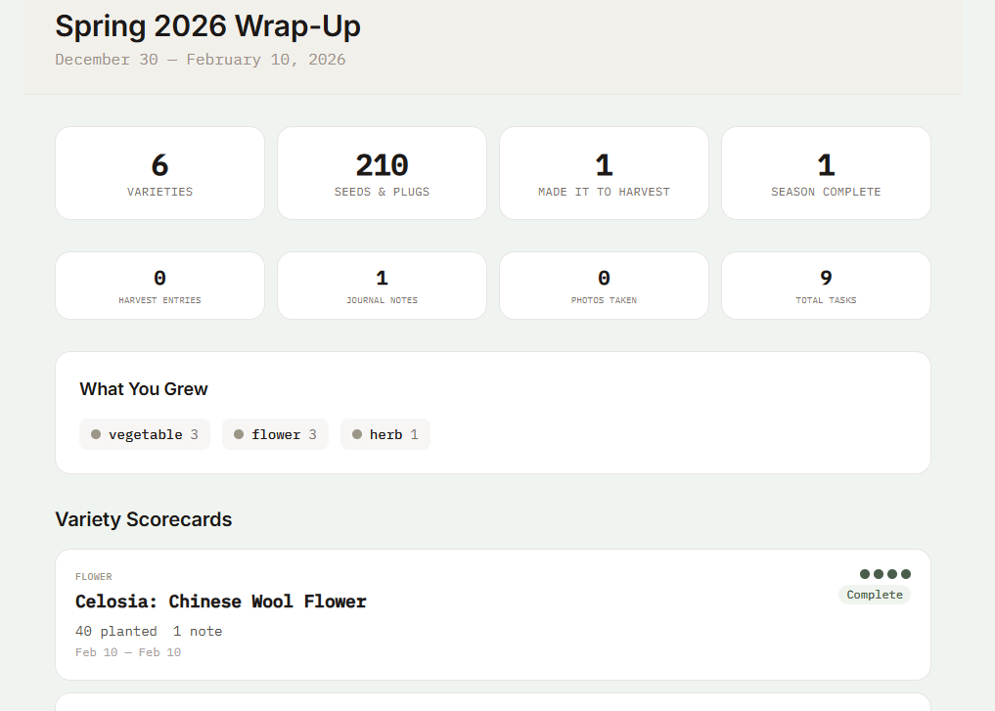This screenshot has height=711, width=995.
Task: Select the Total Tasks stat tile
Action: point(826,286)
